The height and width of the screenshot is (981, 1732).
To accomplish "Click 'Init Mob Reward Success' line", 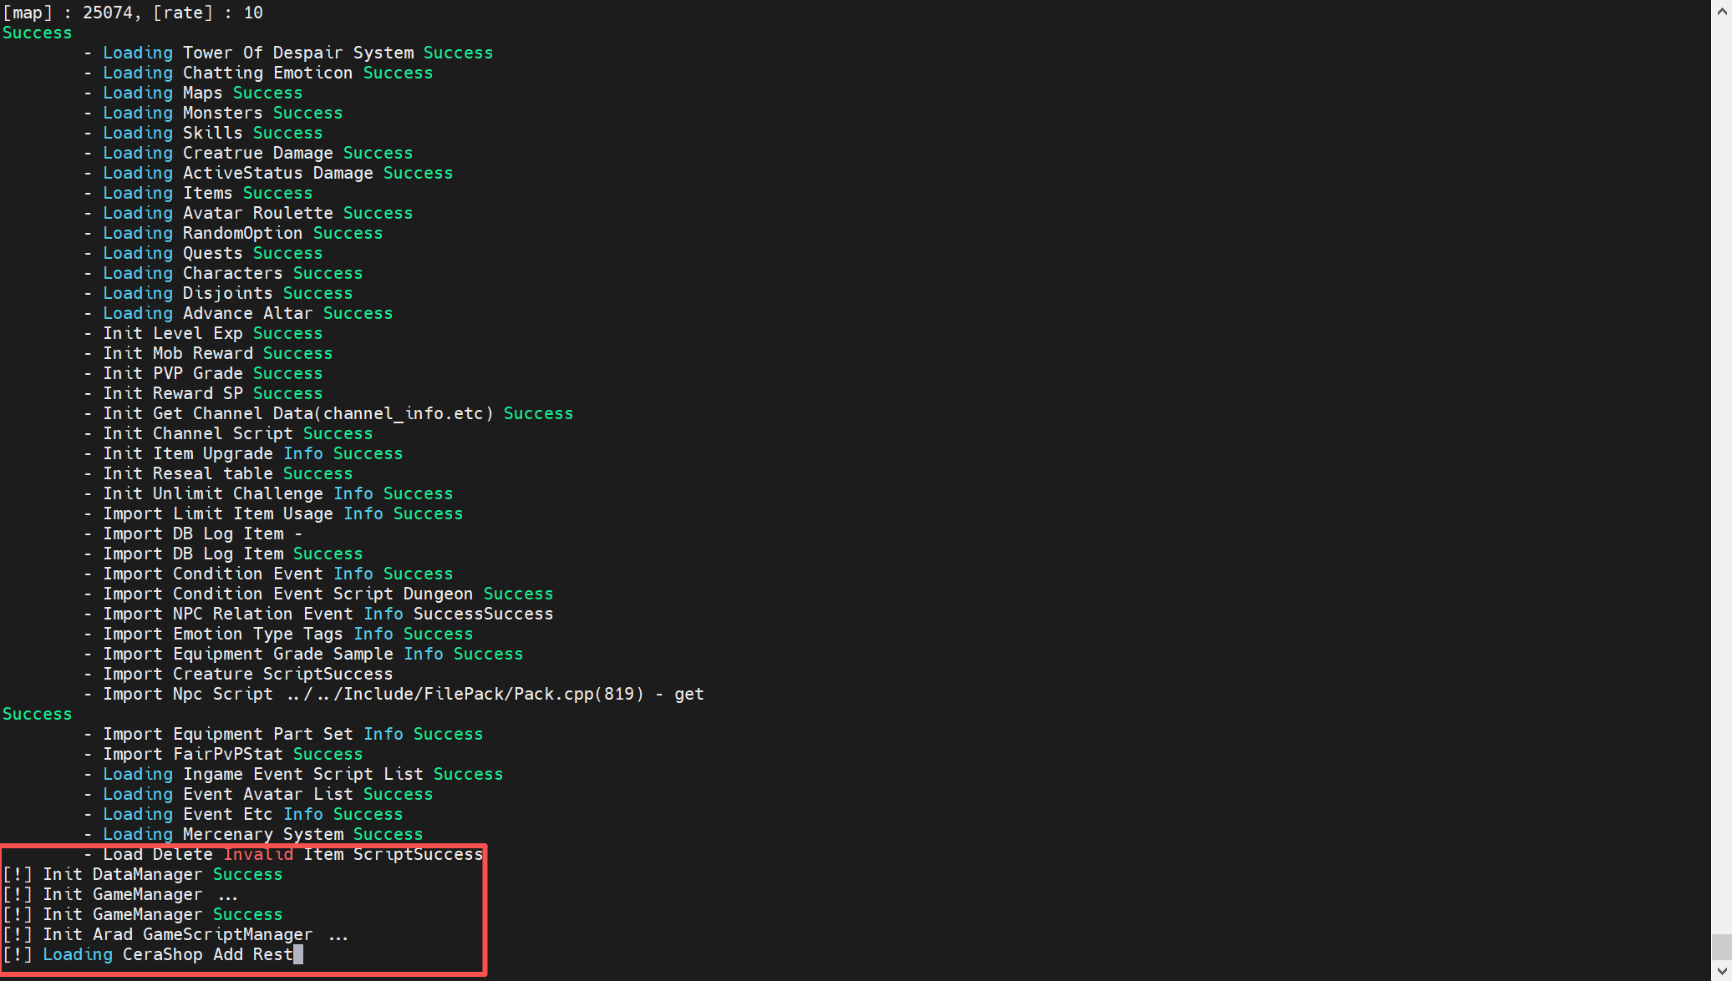I will coord(208,353).
